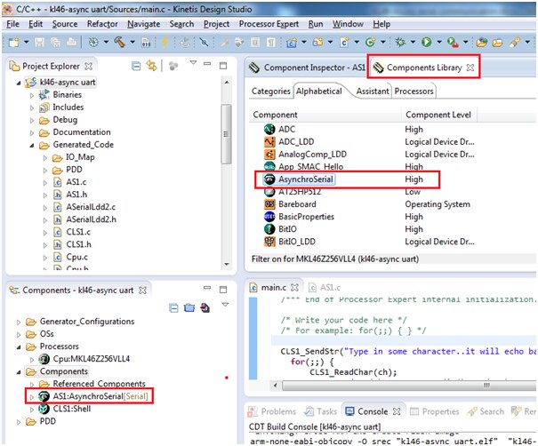
Task: Select the Categories tab
Action: pyautogui.click(x=270, y=92)
